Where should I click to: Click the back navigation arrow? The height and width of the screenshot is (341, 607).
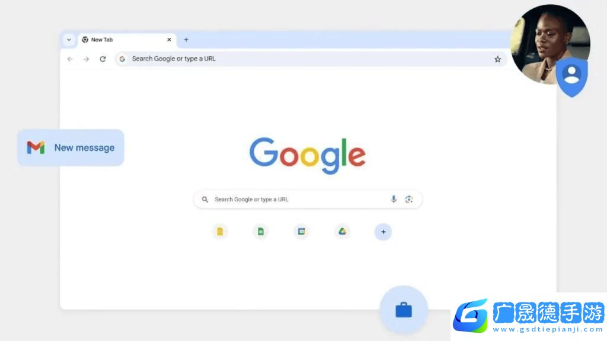coord(70,59)
